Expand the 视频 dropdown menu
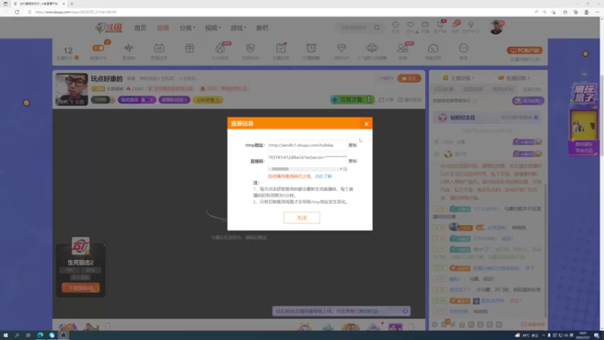The height and width of the screenshot is (340, 604). 213,28
